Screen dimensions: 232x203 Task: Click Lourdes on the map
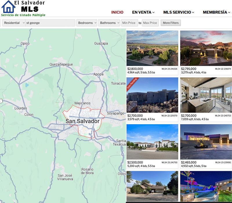pos(21,108)
